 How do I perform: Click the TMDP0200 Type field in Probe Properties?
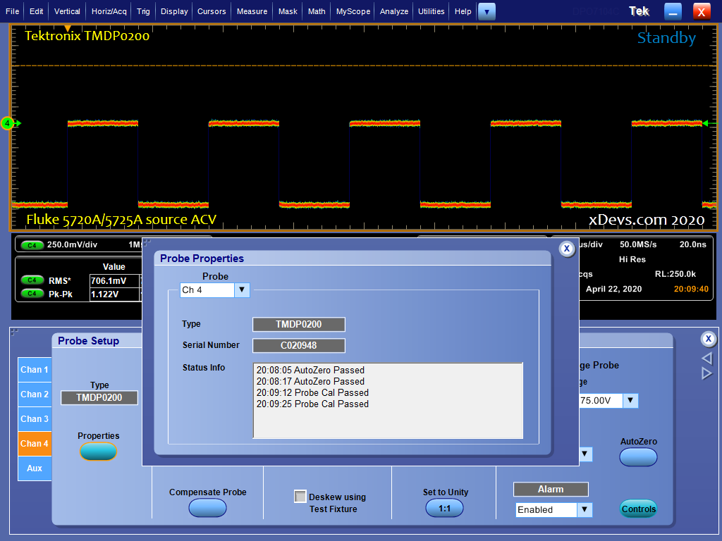click(x=299, y=324)
